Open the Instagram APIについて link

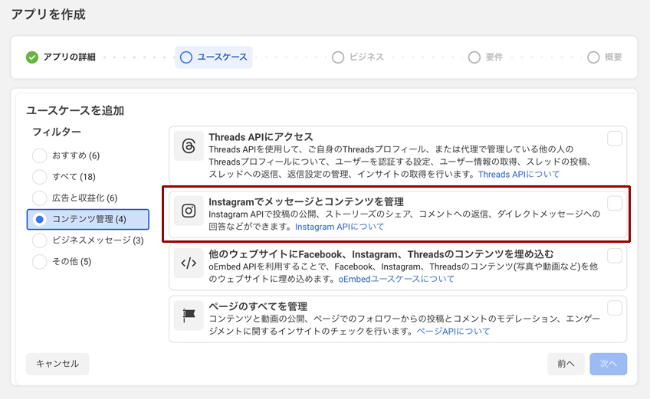pyautogui.click(x=340, y=227)
